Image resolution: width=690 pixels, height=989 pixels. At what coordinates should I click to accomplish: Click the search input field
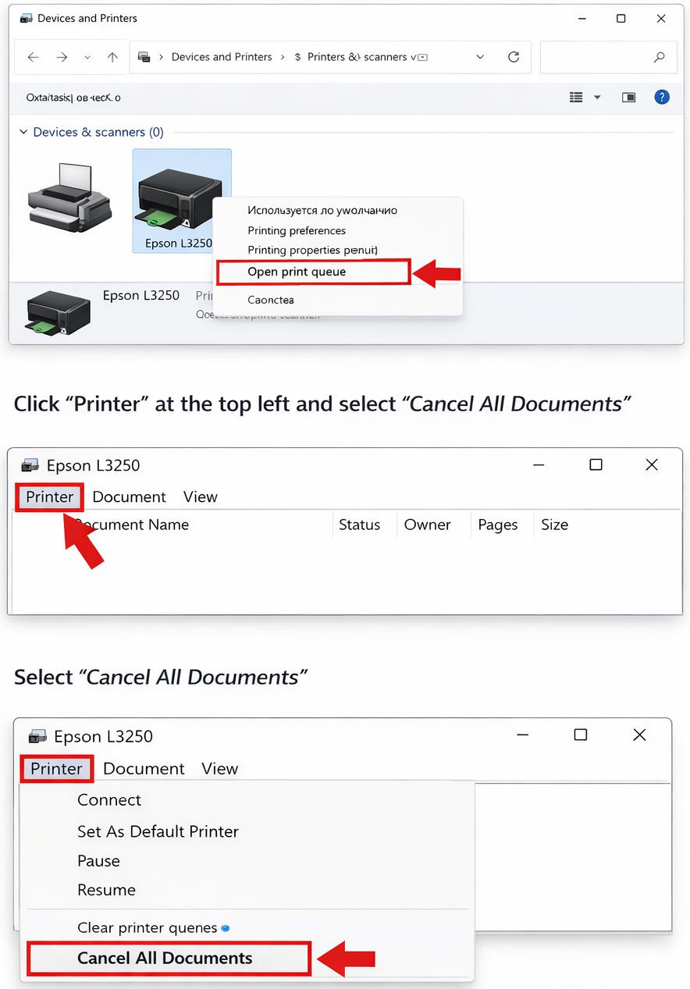(596, 57)
